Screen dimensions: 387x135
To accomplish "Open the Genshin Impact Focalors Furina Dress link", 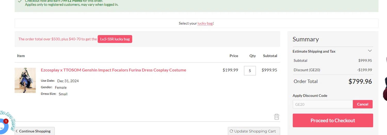I will coord(113,70).
